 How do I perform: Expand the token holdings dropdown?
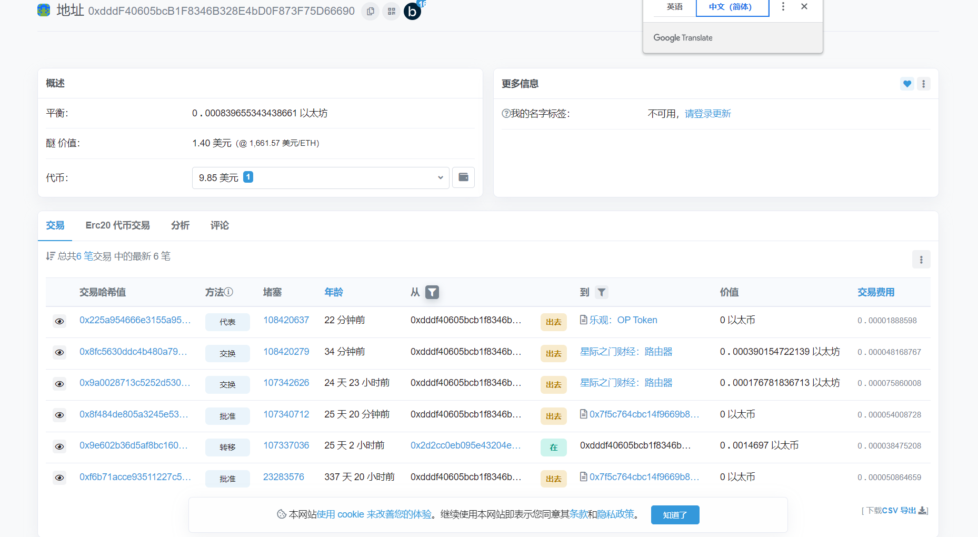[x=321, y=177]
